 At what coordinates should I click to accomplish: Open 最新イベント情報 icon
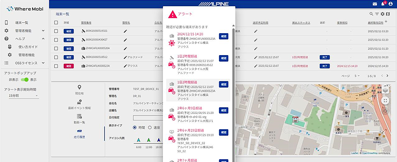click(x=79, y=102)
